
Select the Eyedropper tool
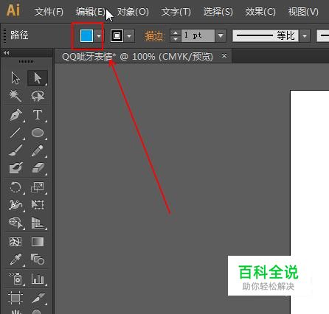coord(15,259)
